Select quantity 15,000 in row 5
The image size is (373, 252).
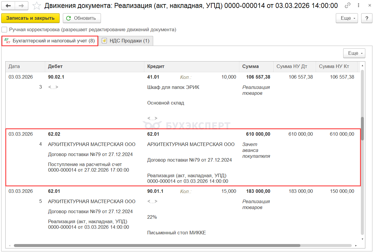[229, 191]
